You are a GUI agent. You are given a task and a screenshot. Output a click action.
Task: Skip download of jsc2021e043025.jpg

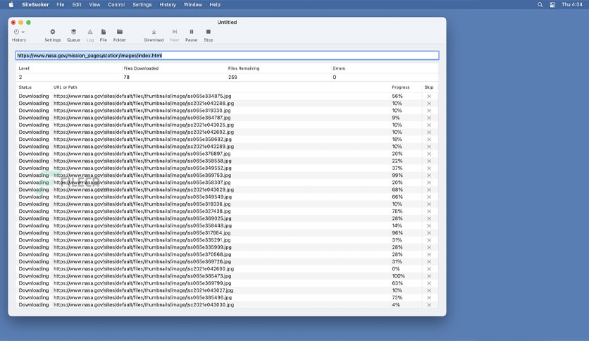pos(429,125)
